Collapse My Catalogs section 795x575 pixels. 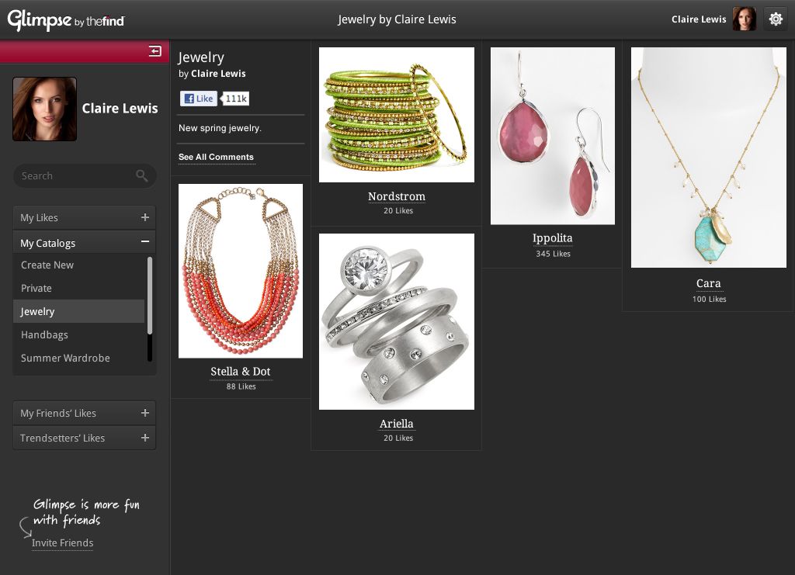tap(84, 243)
